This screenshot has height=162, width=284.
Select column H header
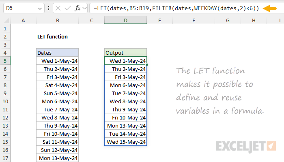(x=254, y=20)
